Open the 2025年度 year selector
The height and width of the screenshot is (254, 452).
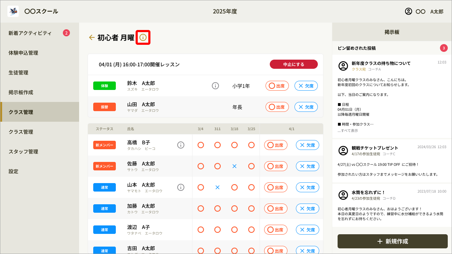click(225, 11)
